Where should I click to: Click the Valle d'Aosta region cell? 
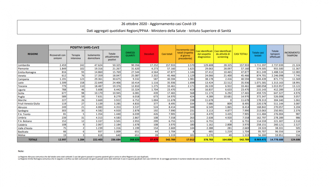tap(26, 128)
